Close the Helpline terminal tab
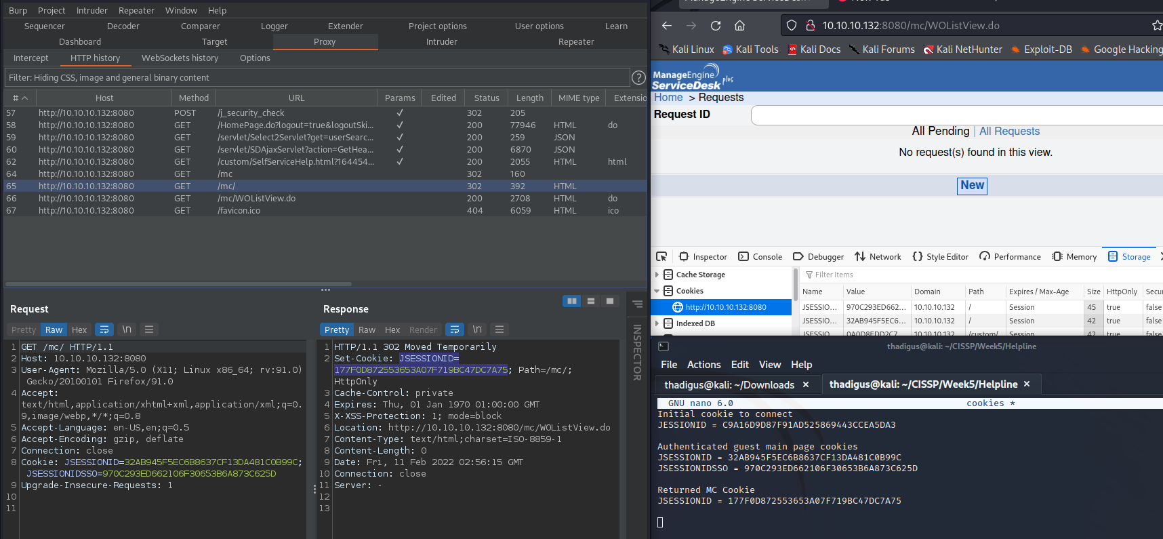Viewport: 1163px width, 539px height. (x=1027, y=384)
